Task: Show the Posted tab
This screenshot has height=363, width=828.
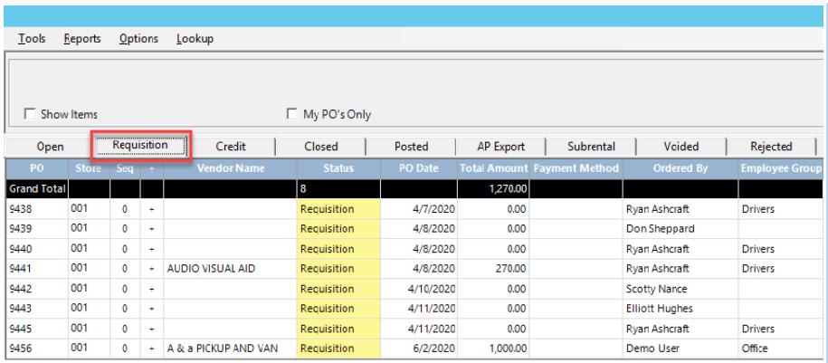Action: (x=411, y=147)
